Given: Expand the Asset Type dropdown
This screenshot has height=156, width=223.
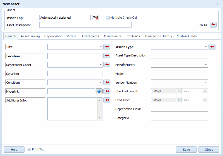Looking at the screenshot, I should [206, 47].
